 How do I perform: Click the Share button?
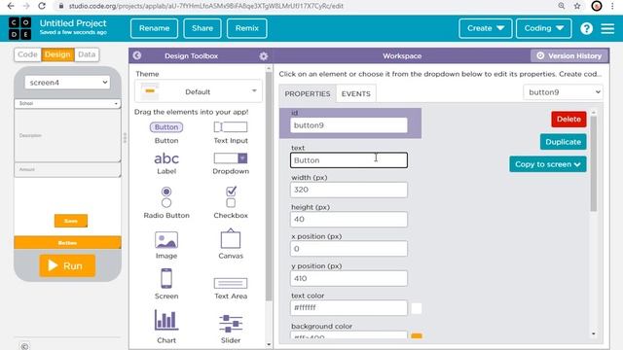[202, 28]
